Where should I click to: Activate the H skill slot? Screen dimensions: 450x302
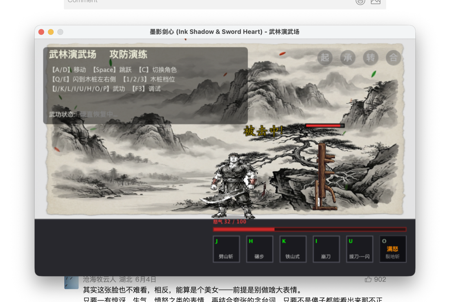pyautogui.click(x=259, y=249)
